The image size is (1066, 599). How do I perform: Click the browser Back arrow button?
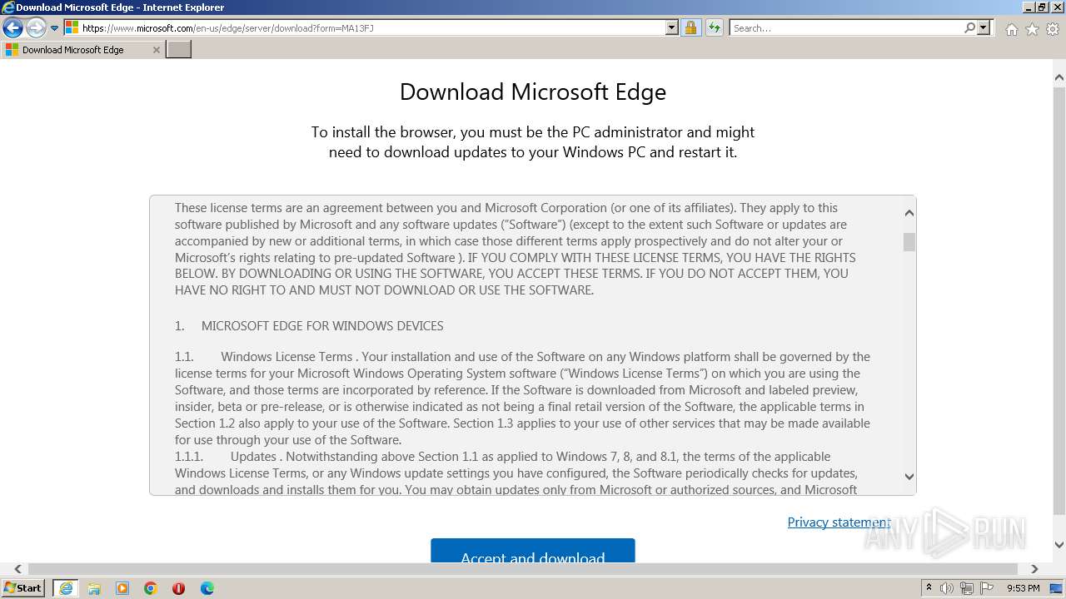[x=12, y=28]
